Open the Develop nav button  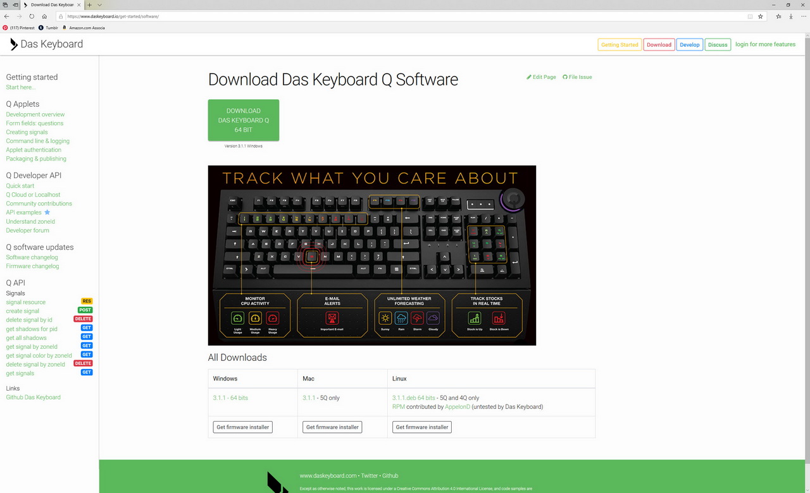pyautogui.click(x=690, y=45)
